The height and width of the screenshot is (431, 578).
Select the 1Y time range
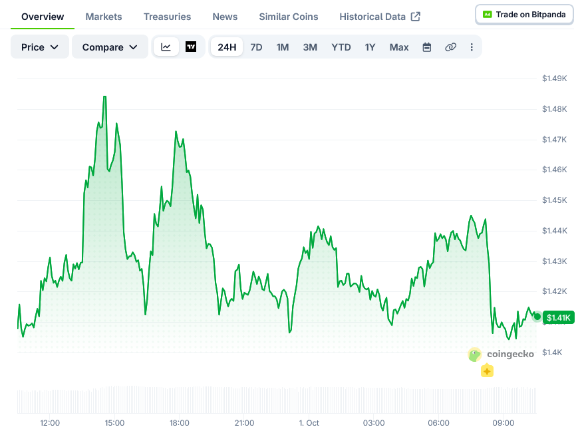(370, 47)
